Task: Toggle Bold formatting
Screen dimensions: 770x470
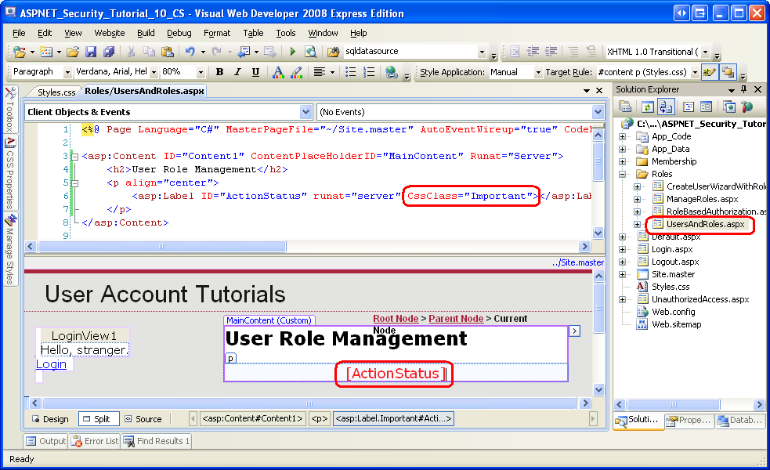Action: click(219, 72)
